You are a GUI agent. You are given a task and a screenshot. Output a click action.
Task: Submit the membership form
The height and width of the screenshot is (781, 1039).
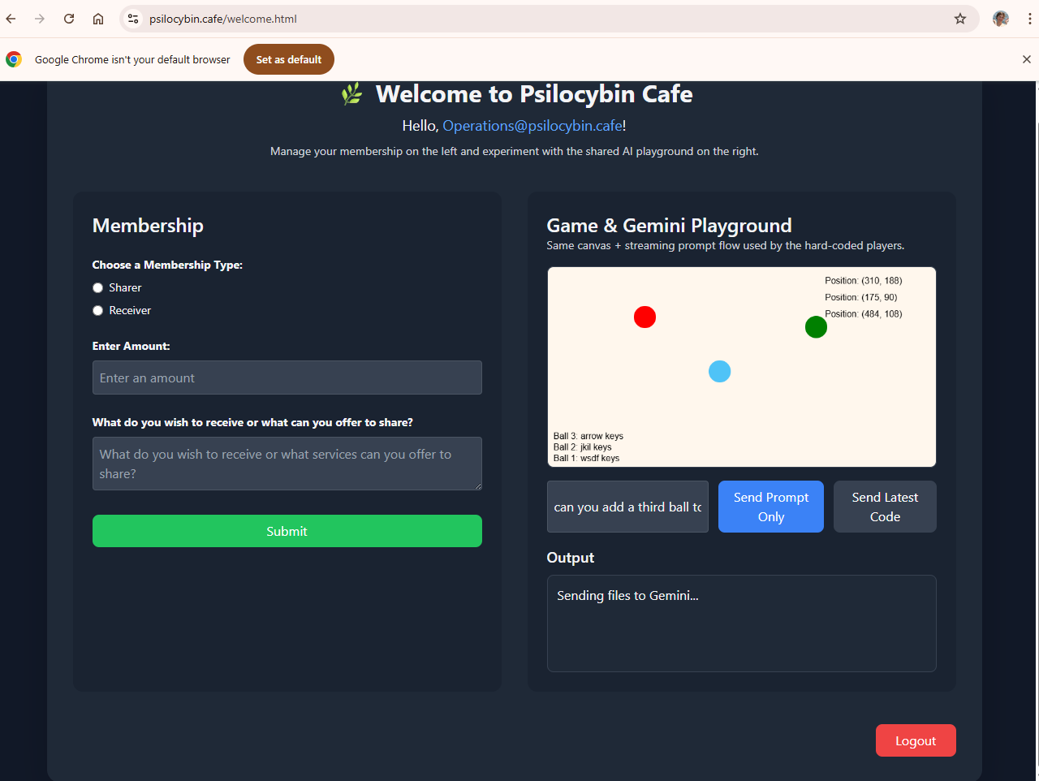287,531
